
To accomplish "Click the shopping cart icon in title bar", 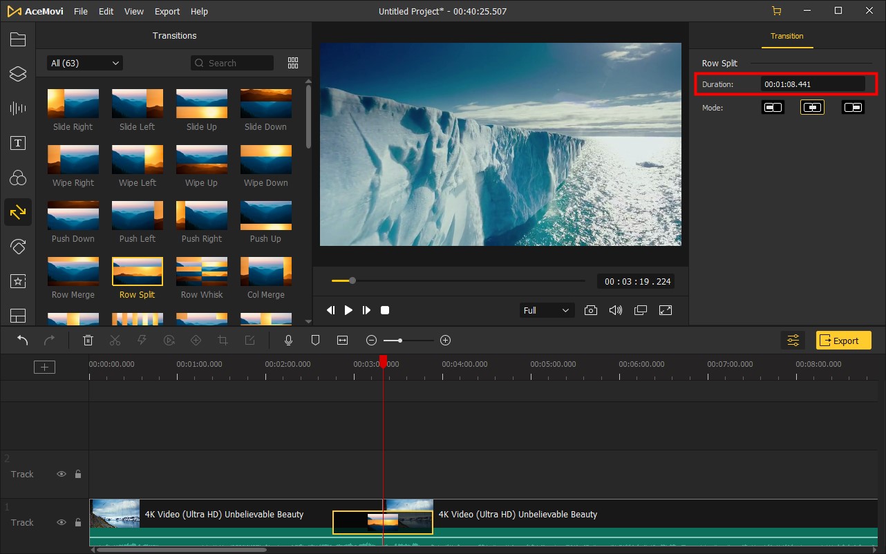I will pyautogui.click(x=776, y=11).
